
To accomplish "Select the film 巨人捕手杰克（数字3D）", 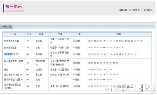I will pyautogui.click(x=14, y=63).
